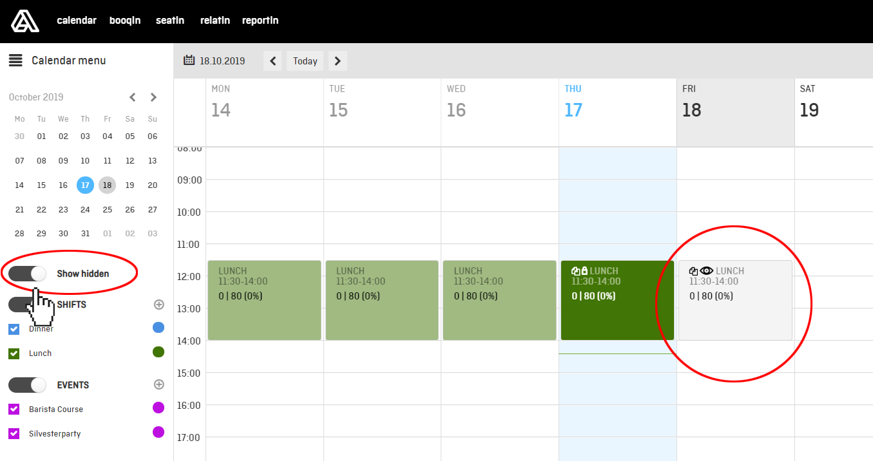The width and height of the screenshot is (873, 461).
Task: Open Thursday 17 lunch shift block
Action: [617, 300]
